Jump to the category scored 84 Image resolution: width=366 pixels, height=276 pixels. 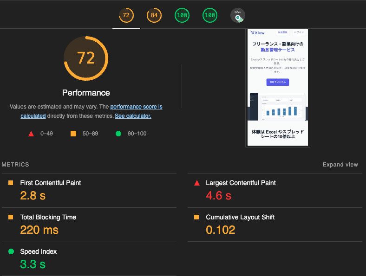[x=154, y=15]
